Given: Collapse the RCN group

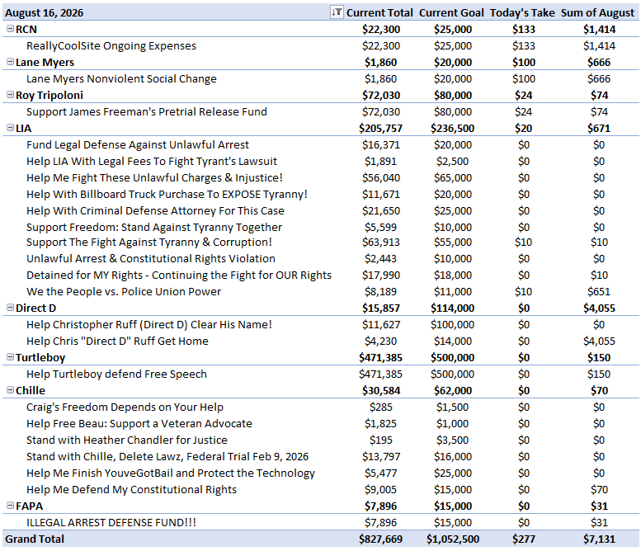Looking at the screenshot, I should (10, 29).
